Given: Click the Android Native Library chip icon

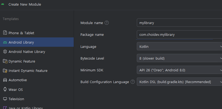Looking at the screenshot, I should click(x=5, y=52).
